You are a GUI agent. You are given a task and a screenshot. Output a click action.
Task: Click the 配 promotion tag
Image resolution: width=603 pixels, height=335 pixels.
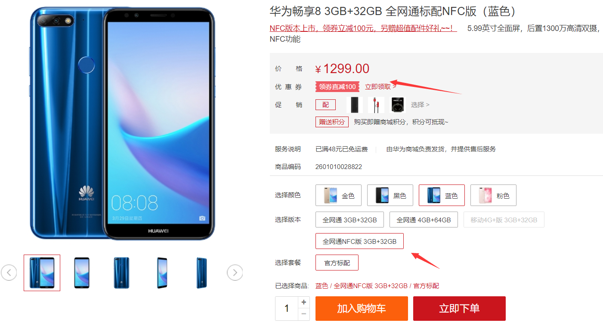(x=325, y=105)
